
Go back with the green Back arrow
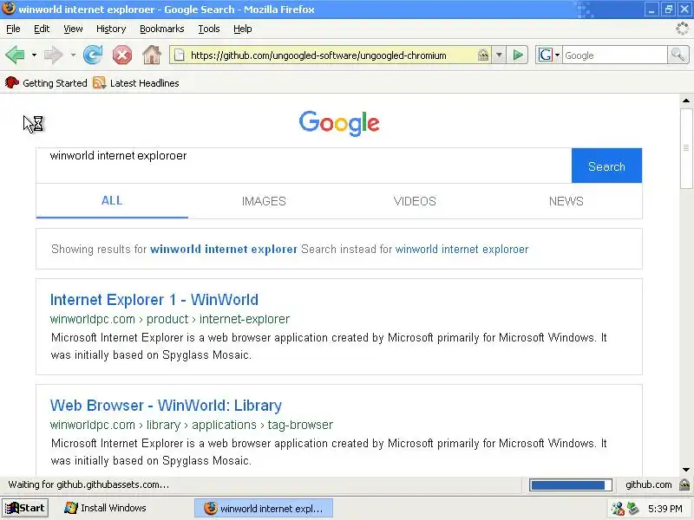pos(15,55)
